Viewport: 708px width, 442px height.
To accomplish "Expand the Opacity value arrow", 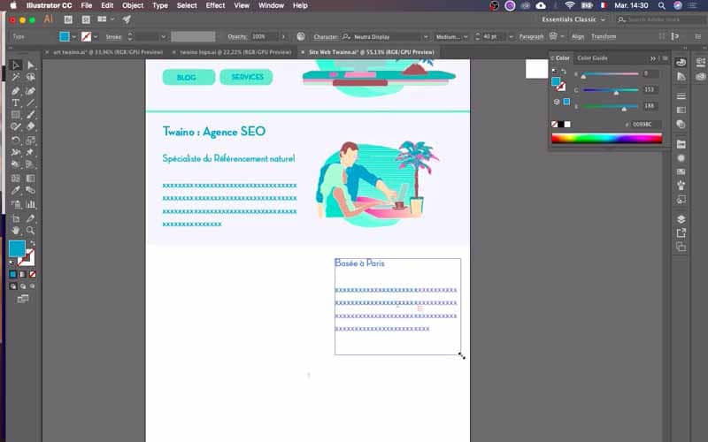I will [x=283, y=36].
